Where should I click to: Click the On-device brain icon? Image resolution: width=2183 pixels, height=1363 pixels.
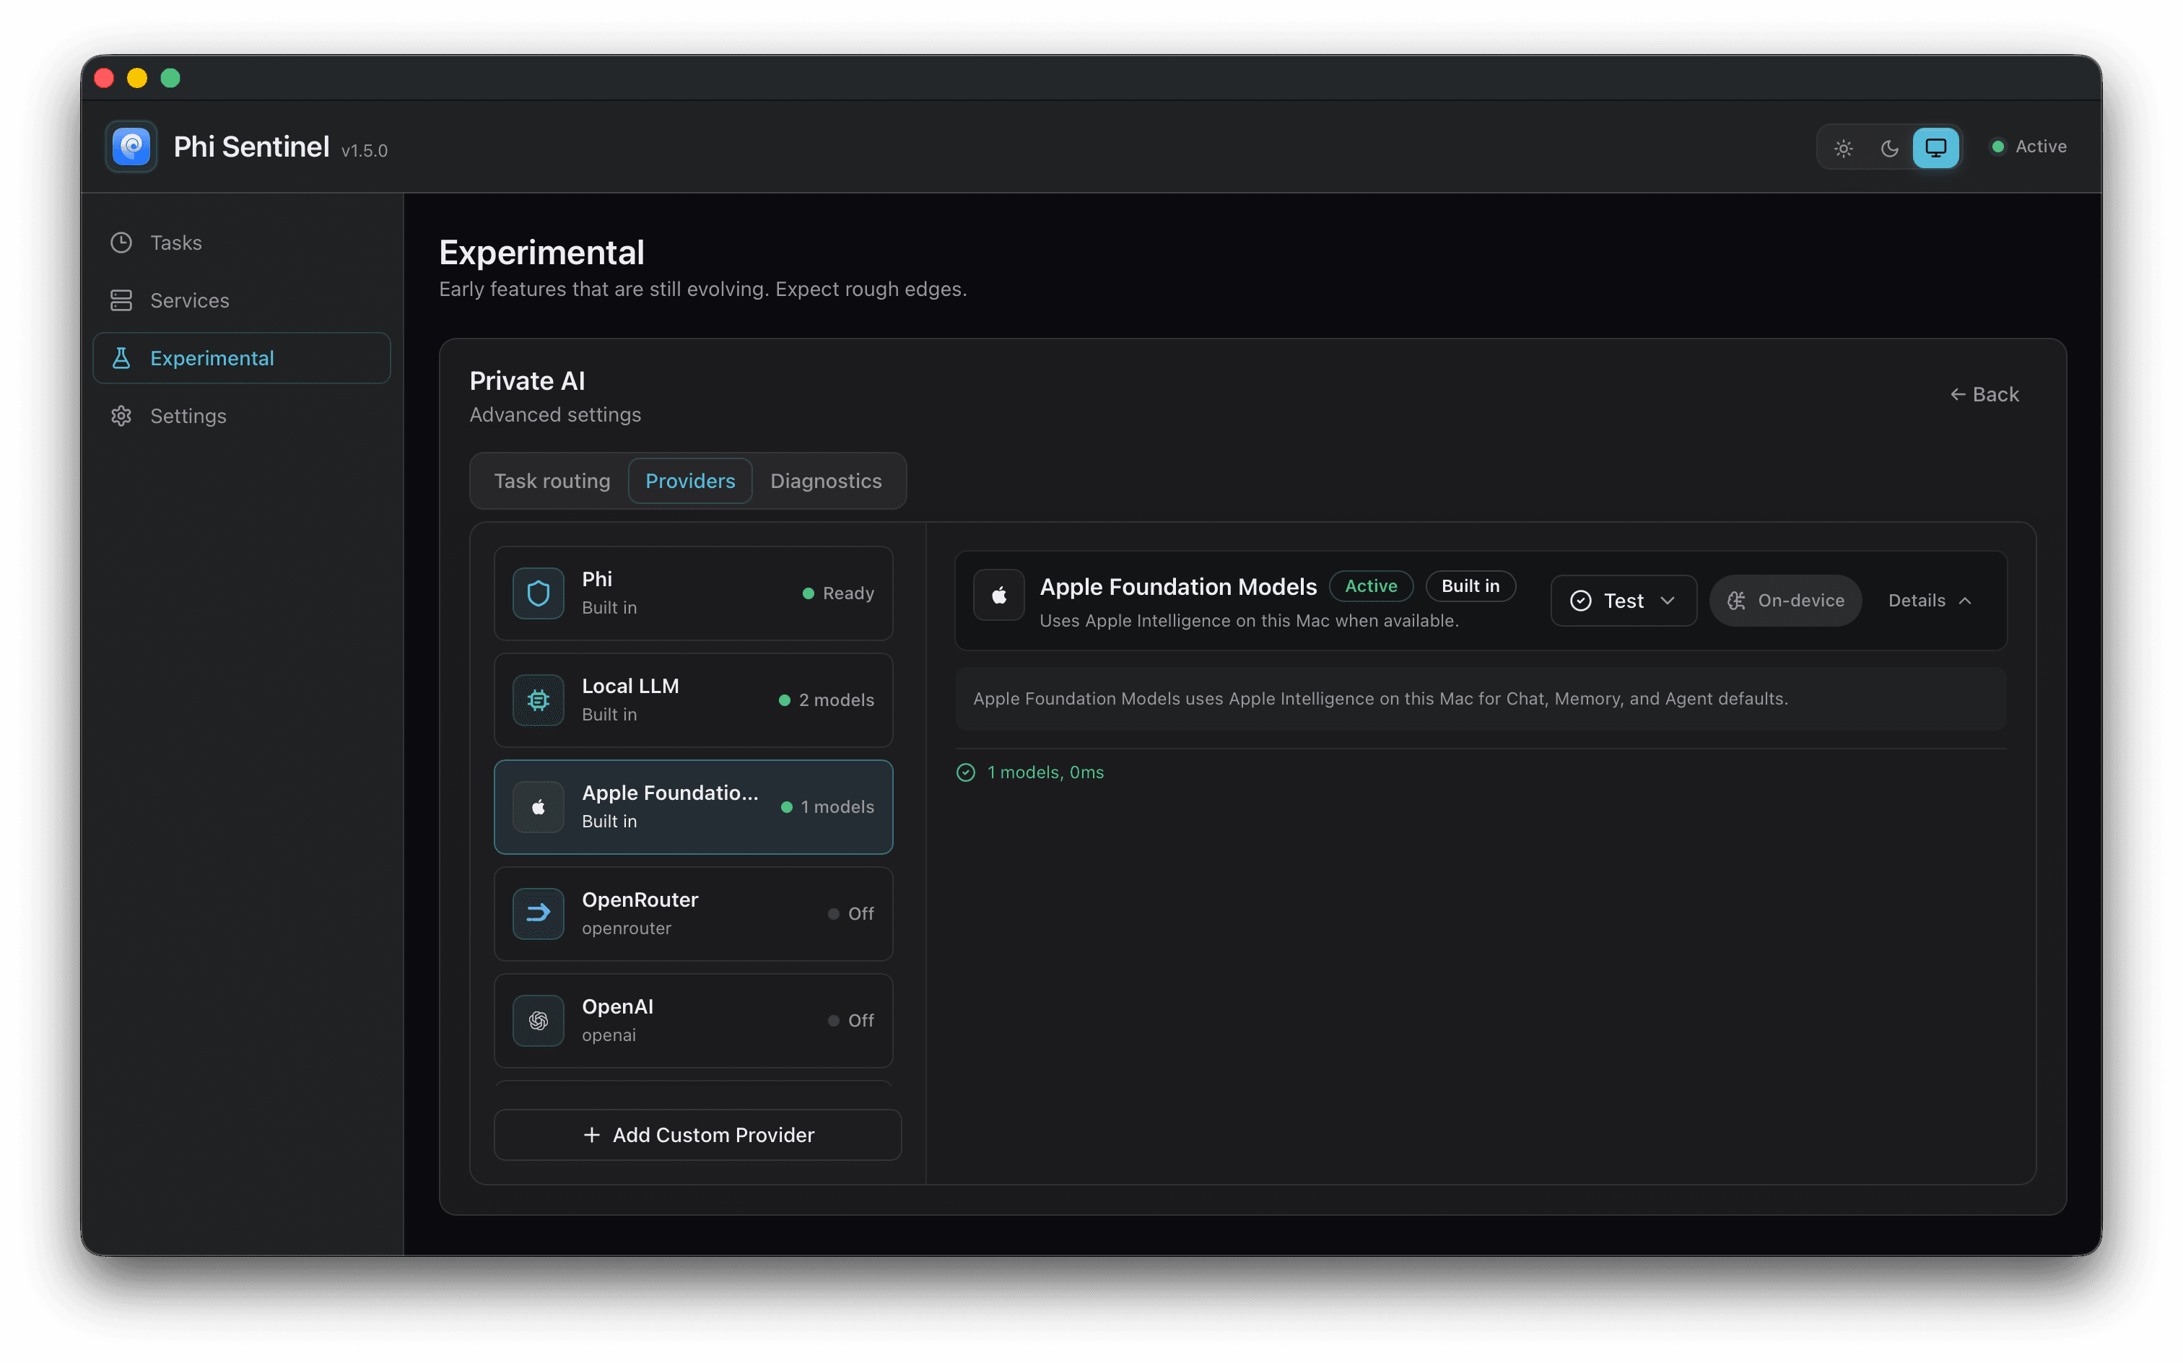pyautogui.click(x=1736, y=601)
